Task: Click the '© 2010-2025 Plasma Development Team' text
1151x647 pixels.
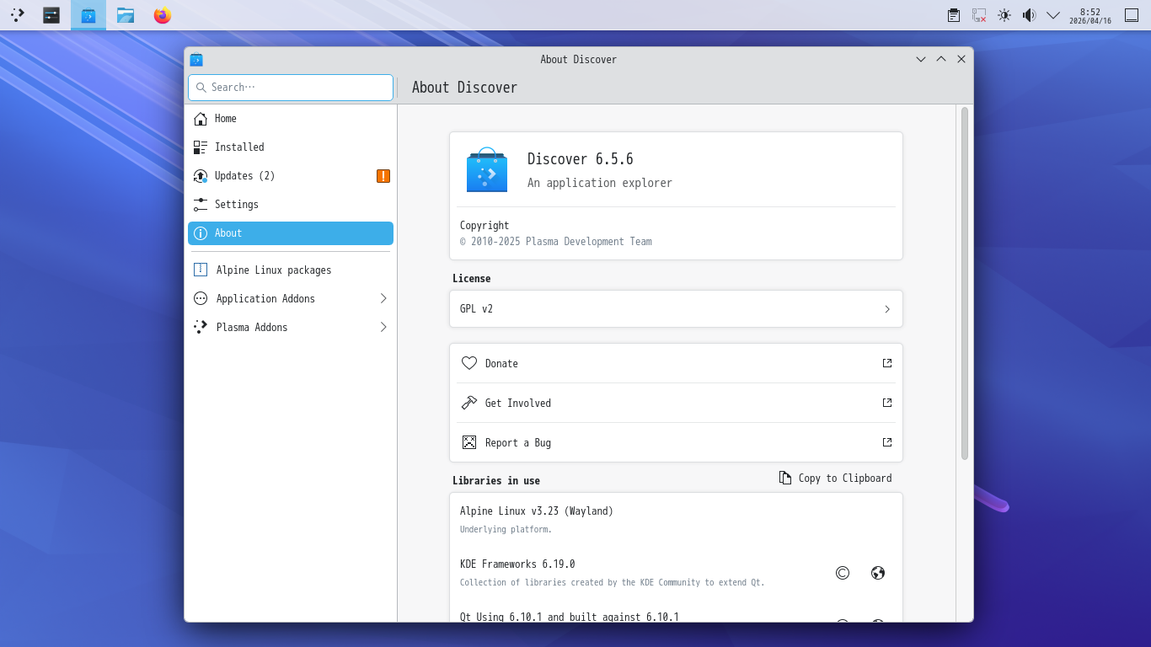Action: [x=556, y=242]
